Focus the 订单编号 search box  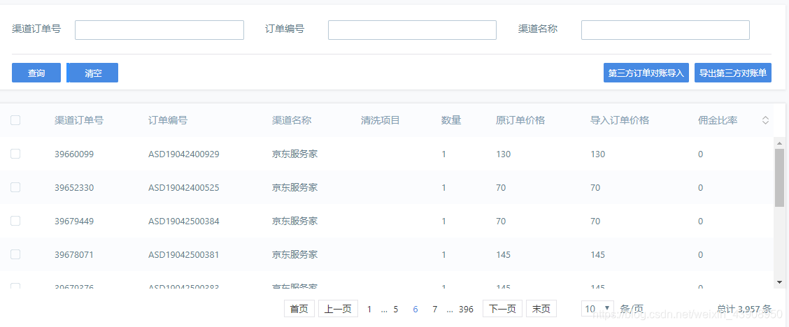[412, 30]
